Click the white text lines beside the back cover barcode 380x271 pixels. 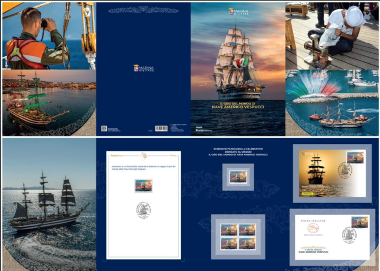click(178, 128)
